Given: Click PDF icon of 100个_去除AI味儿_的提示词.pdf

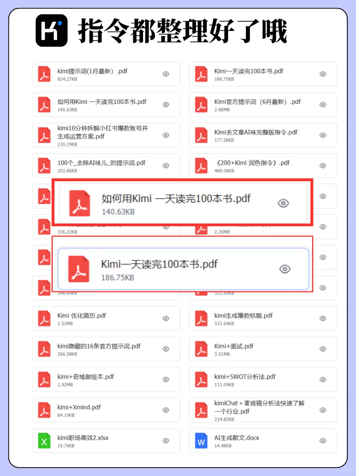Looking at the screenshot, I should pos(44,166).
